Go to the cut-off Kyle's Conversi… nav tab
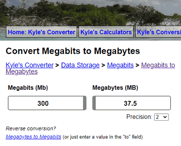This screenshot has width=181, height=146. point(158,32)
